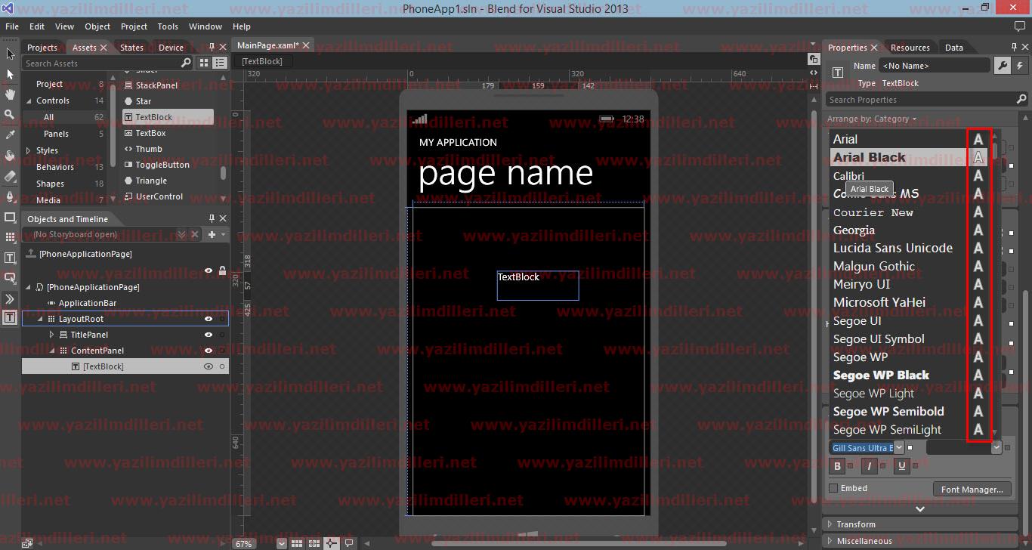Toggle visibility of LayoutRoot

(209, 319)
